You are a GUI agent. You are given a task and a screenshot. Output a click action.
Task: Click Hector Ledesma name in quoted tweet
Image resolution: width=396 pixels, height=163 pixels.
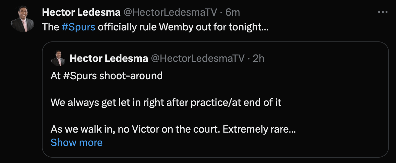109,58
